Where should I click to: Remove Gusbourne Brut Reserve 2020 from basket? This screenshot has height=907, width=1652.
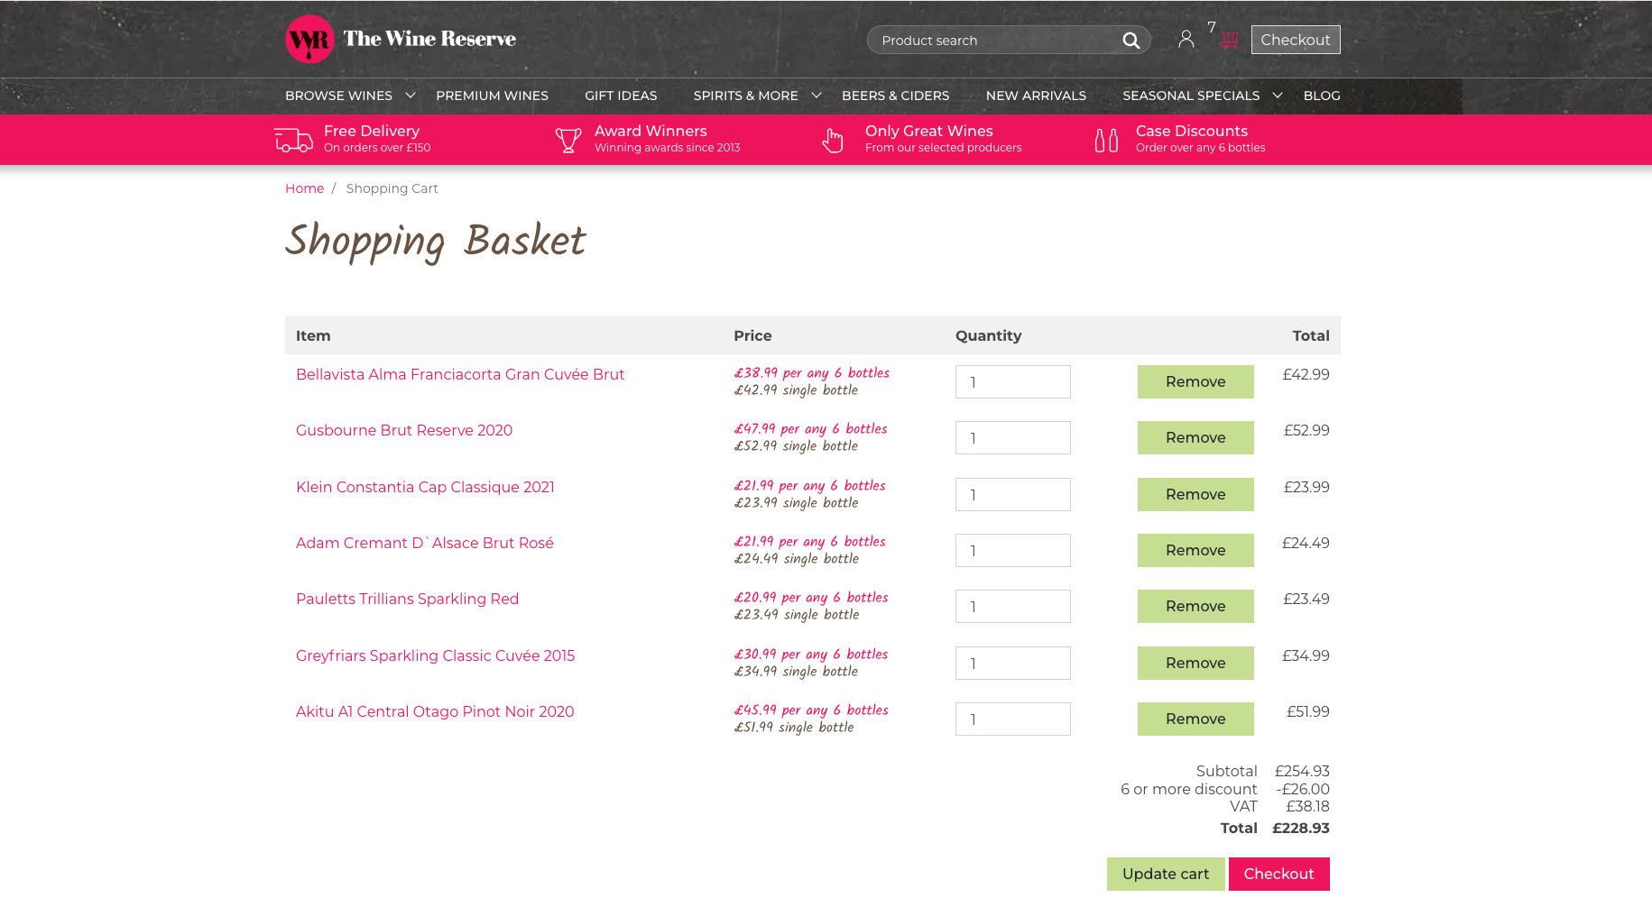(x=1195, y=437)
